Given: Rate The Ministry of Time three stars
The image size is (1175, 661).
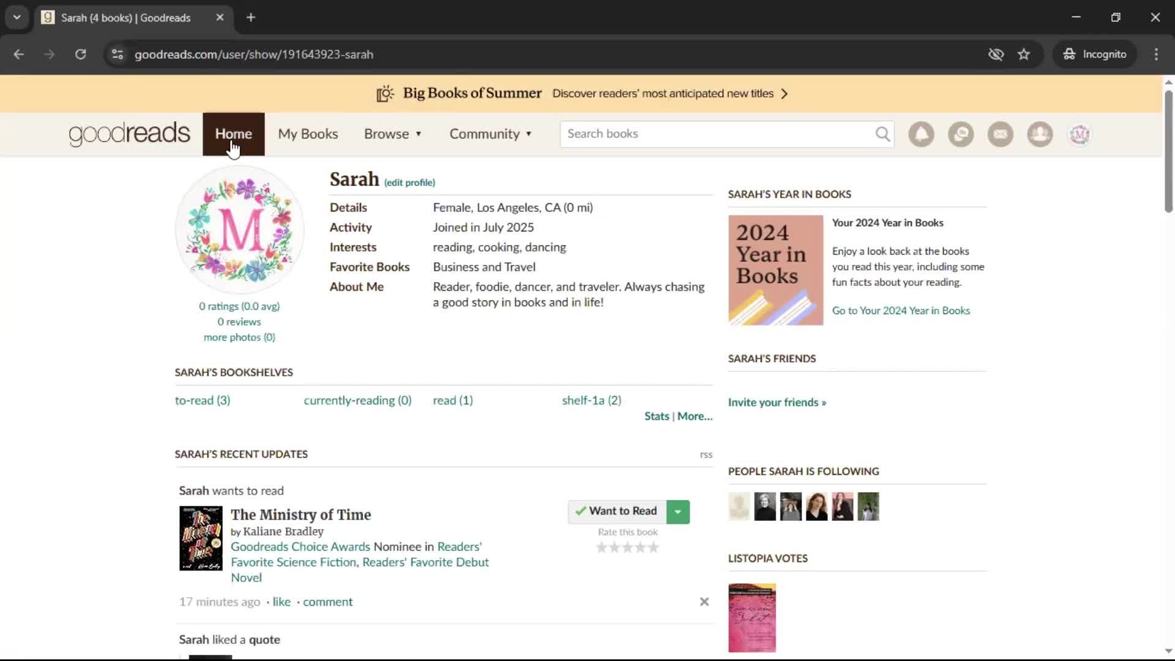Looking at the screenshot, I should [x=627, y=547].
